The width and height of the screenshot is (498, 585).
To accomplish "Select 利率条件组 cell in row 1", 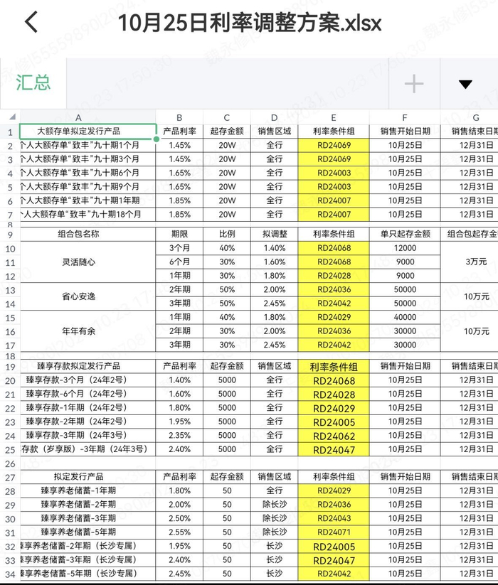I will click(x=334, y=132).
